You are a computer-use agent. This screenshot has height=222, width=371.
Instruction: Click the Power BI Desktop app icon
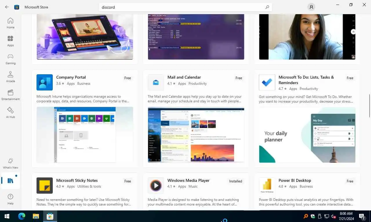click(267, 186)
